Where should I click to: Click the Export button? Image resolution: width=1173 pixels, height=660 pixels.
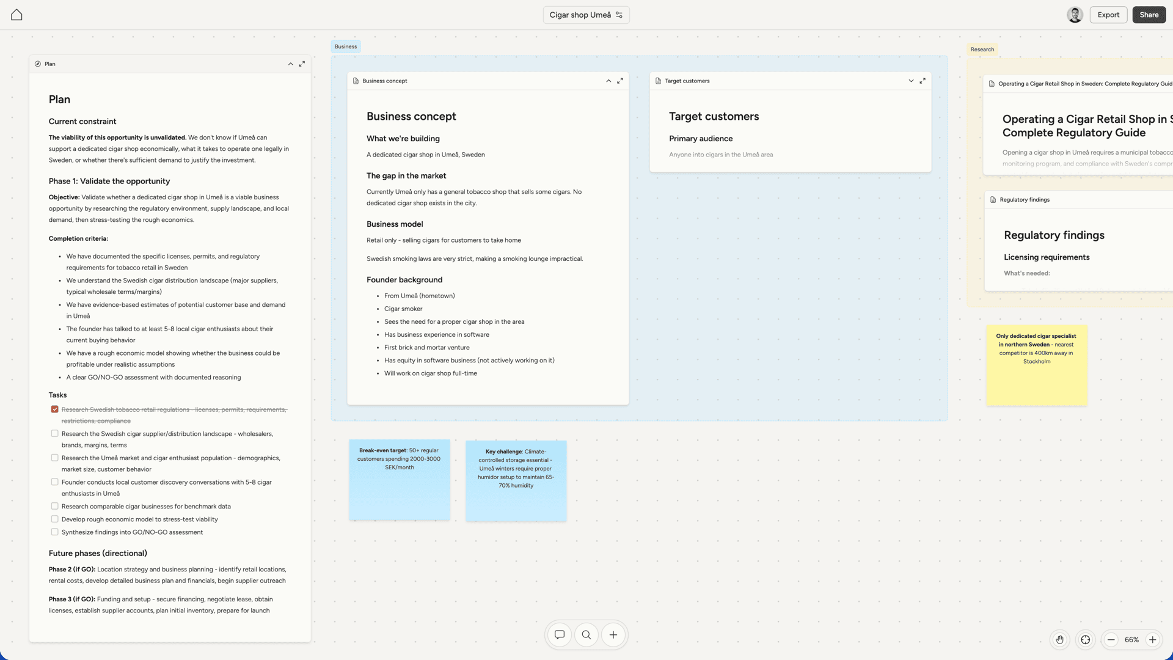tap(1108, 15)
